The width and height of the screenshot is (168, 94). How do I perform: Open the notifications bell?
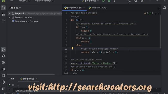(x=165, y=8)
